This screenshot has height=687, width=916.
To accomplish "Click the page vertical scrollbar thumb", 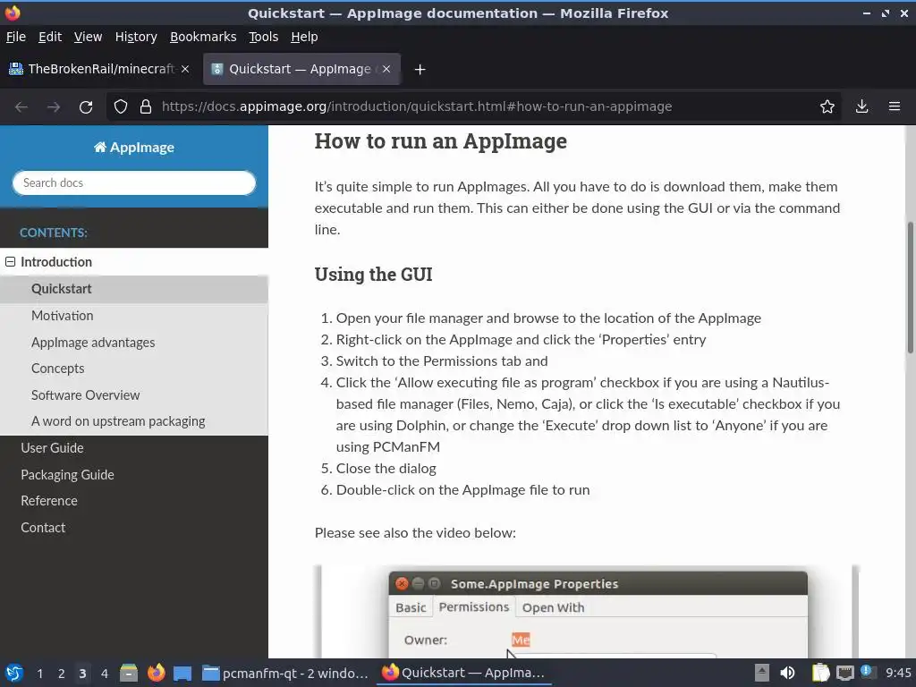I will pyautogui.click(x=910, y=287).
